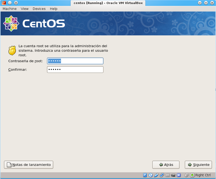Image resolution: width=216 pixels, height=179 pixels.
Task: Click the USB devices status icon
Action: 156,175
